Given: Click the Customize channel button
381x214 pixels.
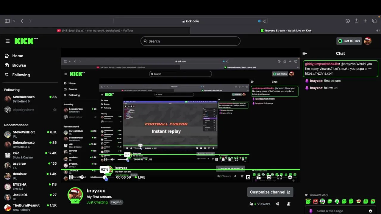Looking at the screenshot, I should click(x=270, y=192).
